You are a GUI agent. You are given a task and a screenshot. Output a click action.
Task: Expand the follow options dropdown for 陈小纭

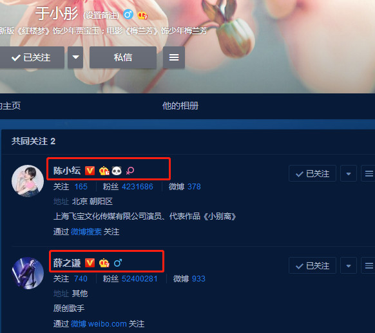pos(349,173)
